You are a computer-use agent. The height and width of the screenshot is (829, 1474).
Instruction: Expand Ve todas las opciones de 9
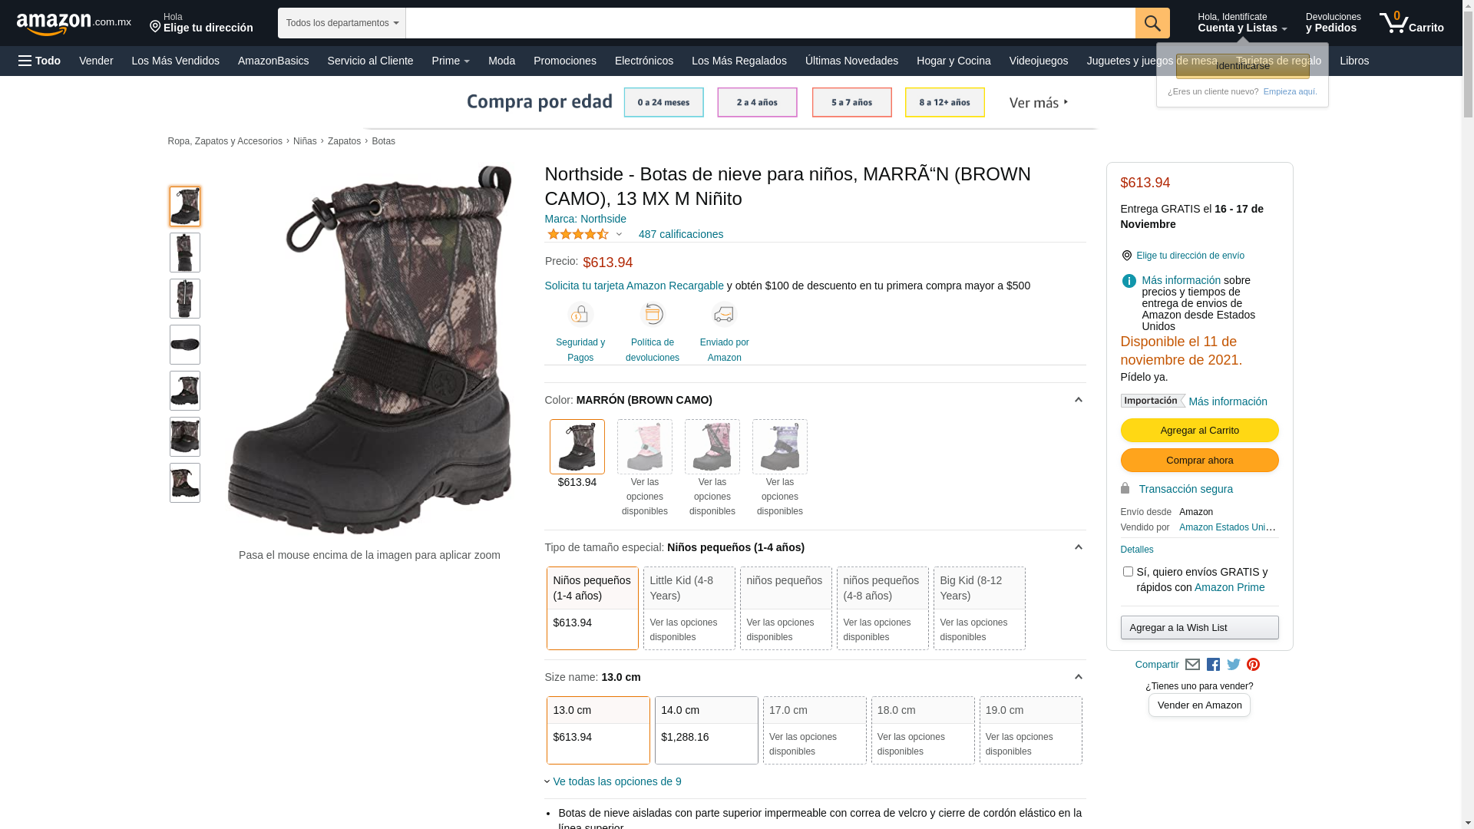coord(616,781)
